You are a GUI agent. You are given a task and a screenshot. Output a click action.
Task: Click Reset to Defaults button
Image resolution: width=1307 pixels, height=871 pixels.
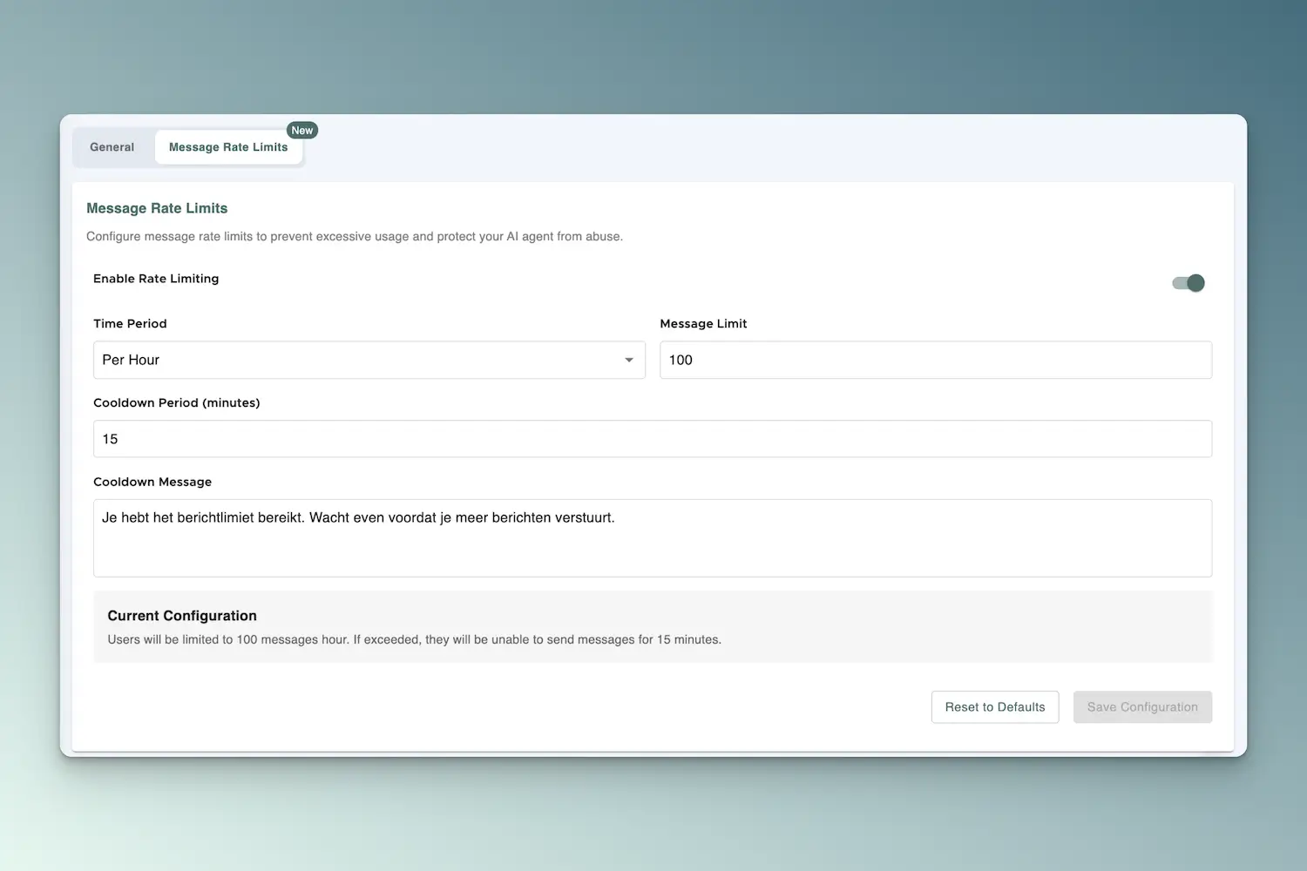coord(995,707)
